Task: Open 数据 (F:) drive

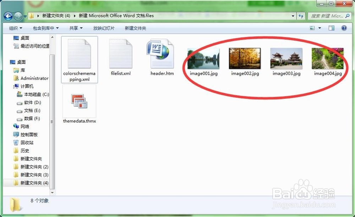Action: tap(28, 119)
